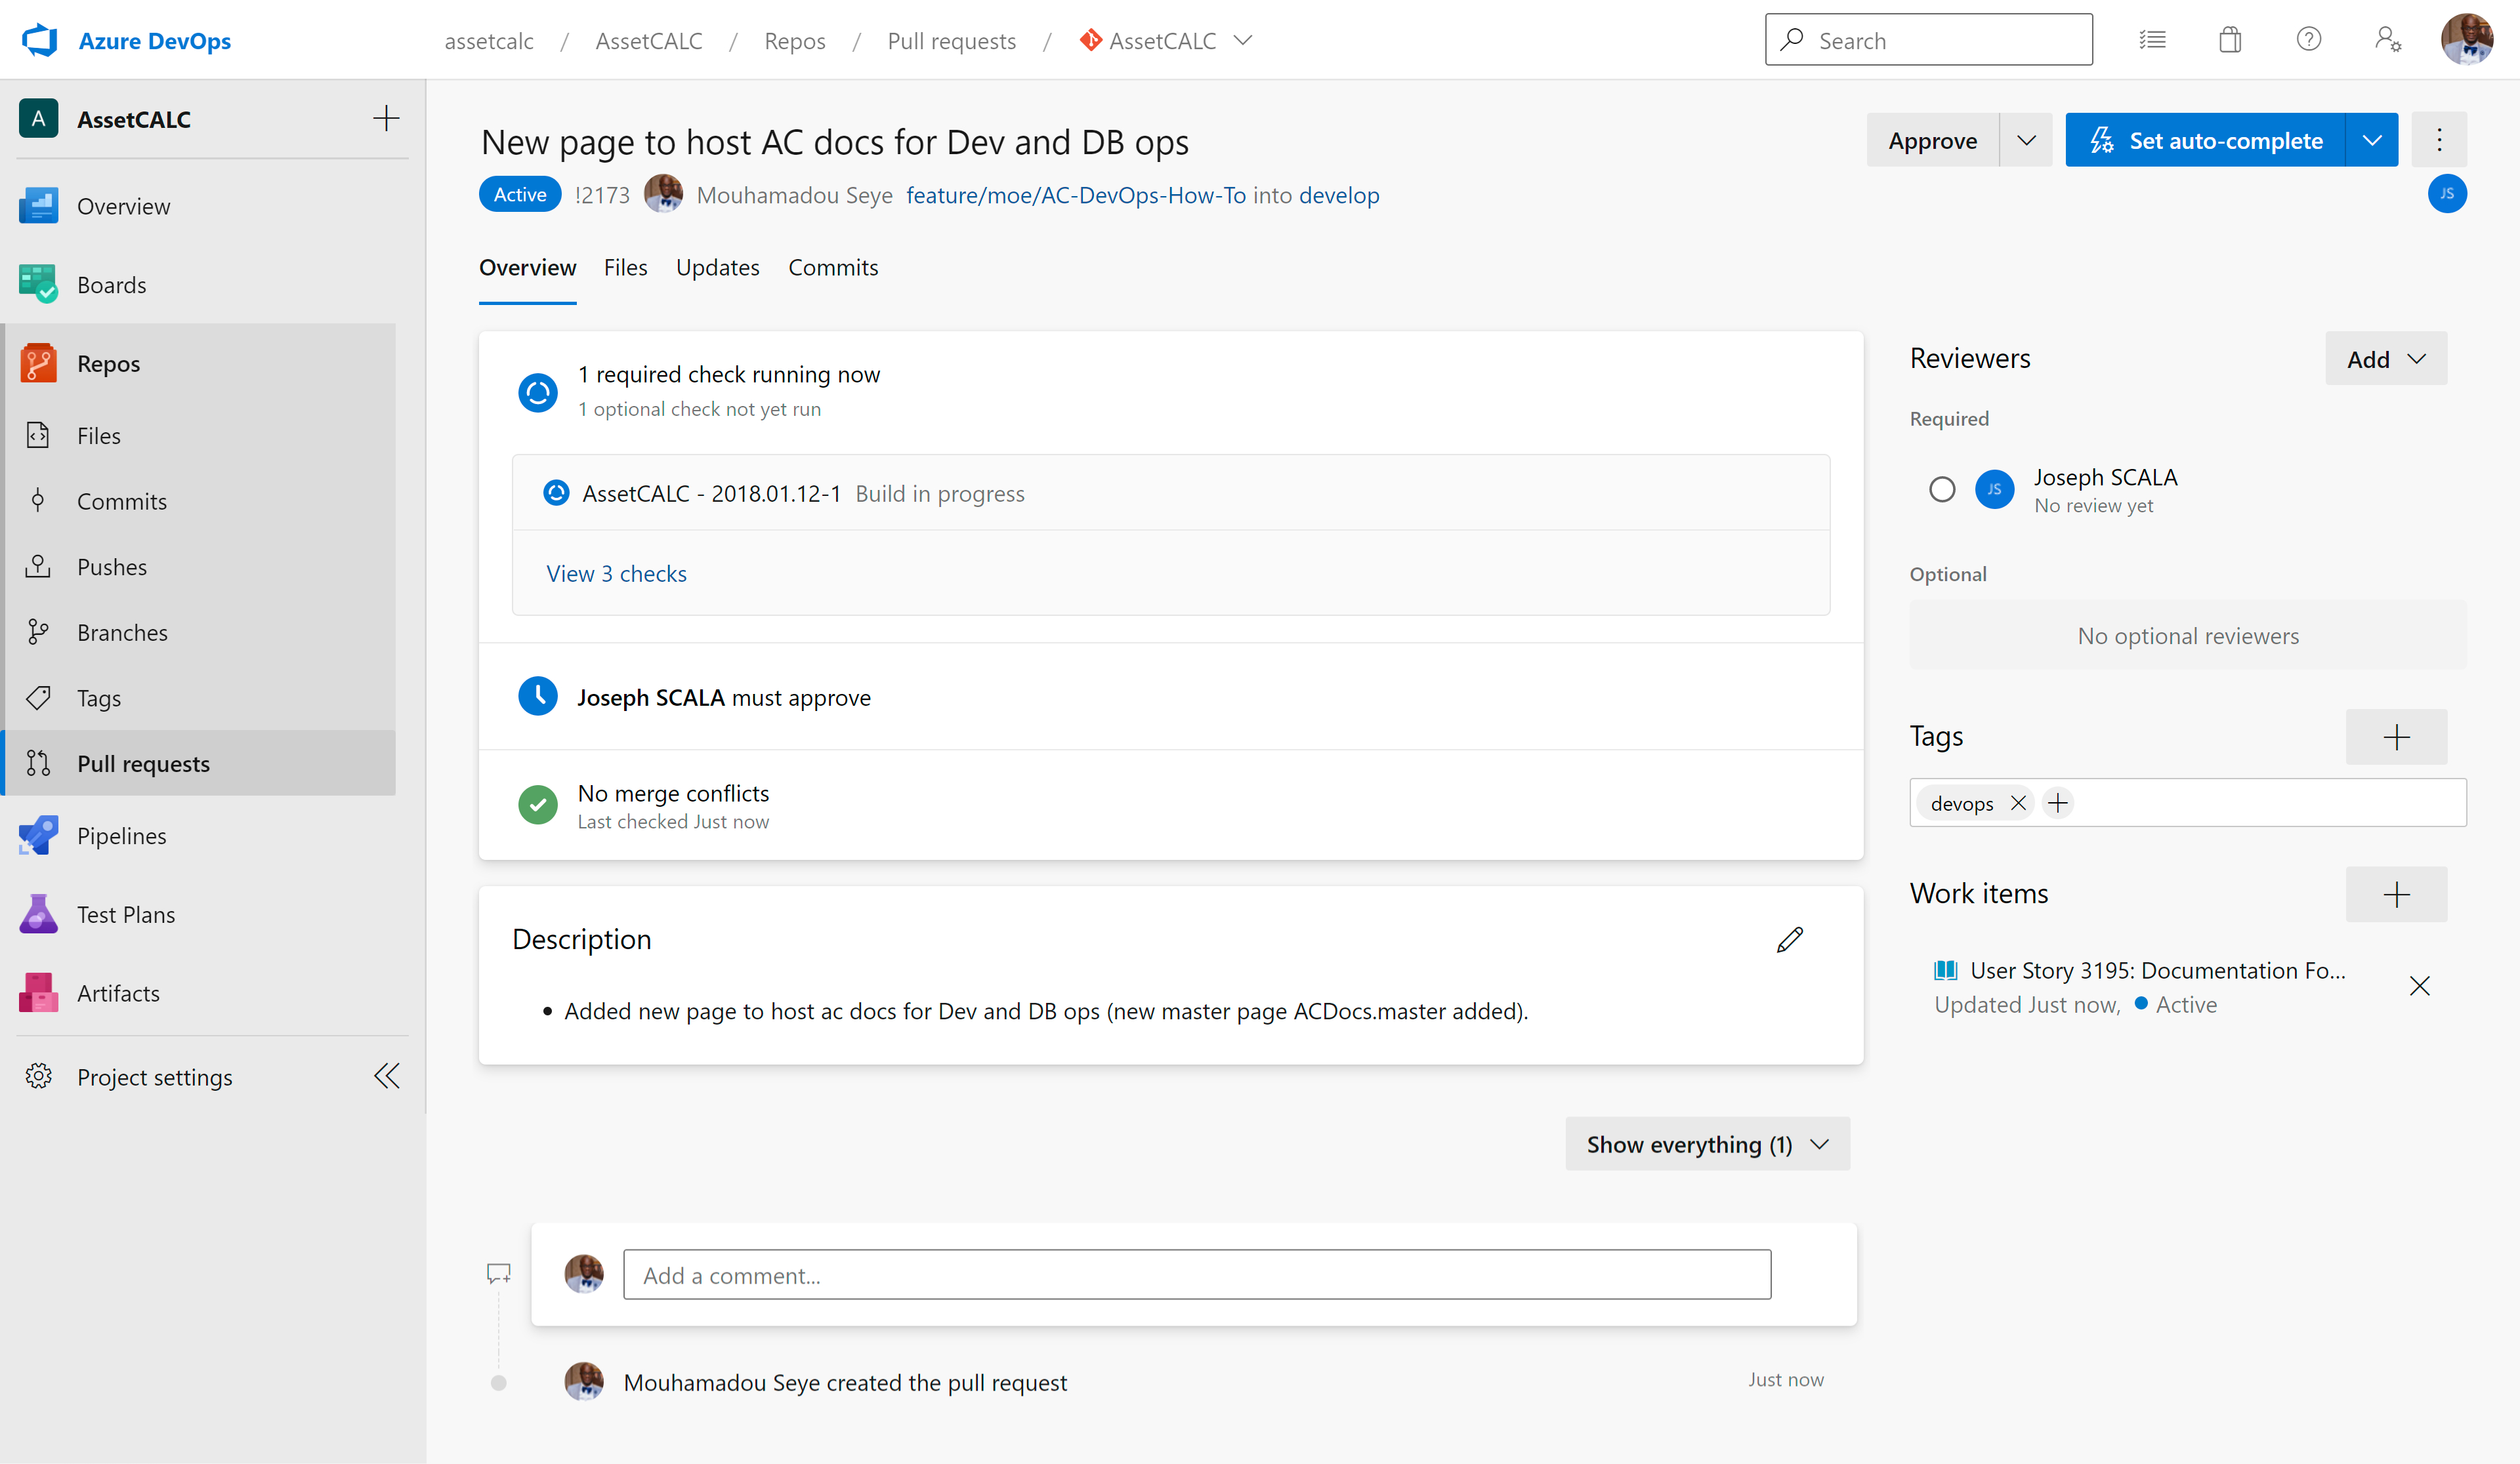Click the JS reviewer avatar under the more options button

pyautogui.click(x=2447, y=194)
